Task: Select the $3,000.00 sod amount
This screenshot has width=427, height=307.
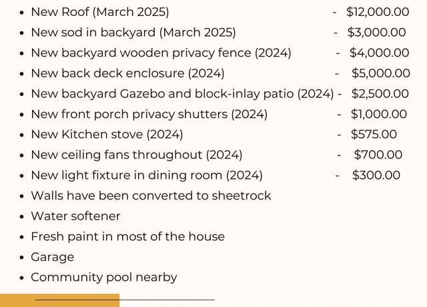Action: (376, 33)
